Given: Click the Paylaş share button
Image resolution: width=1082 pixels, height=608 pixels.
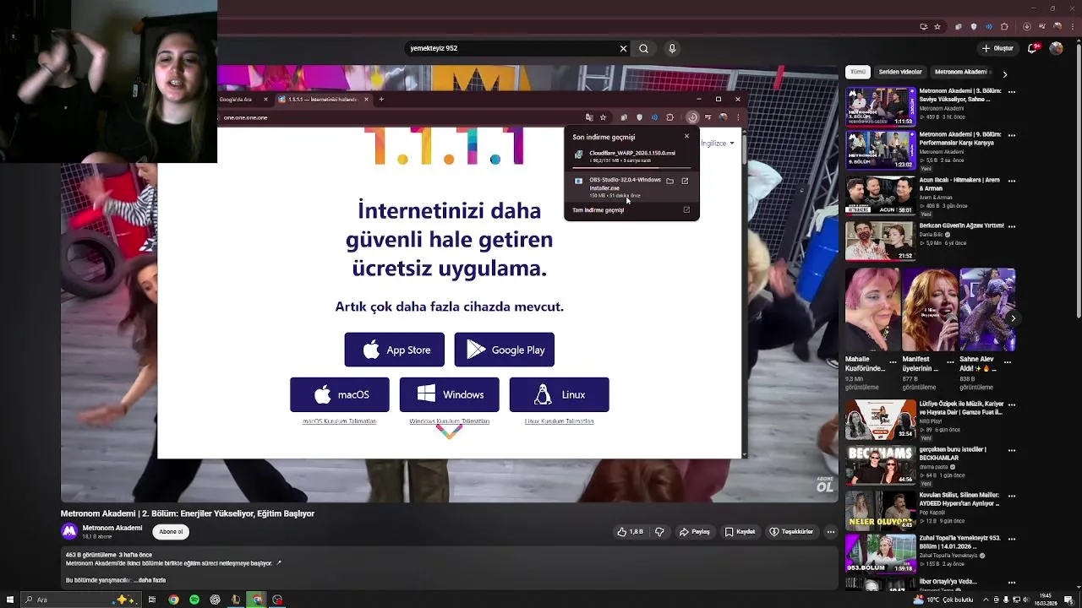Looking at the screenshot, I should click(695, 532).
